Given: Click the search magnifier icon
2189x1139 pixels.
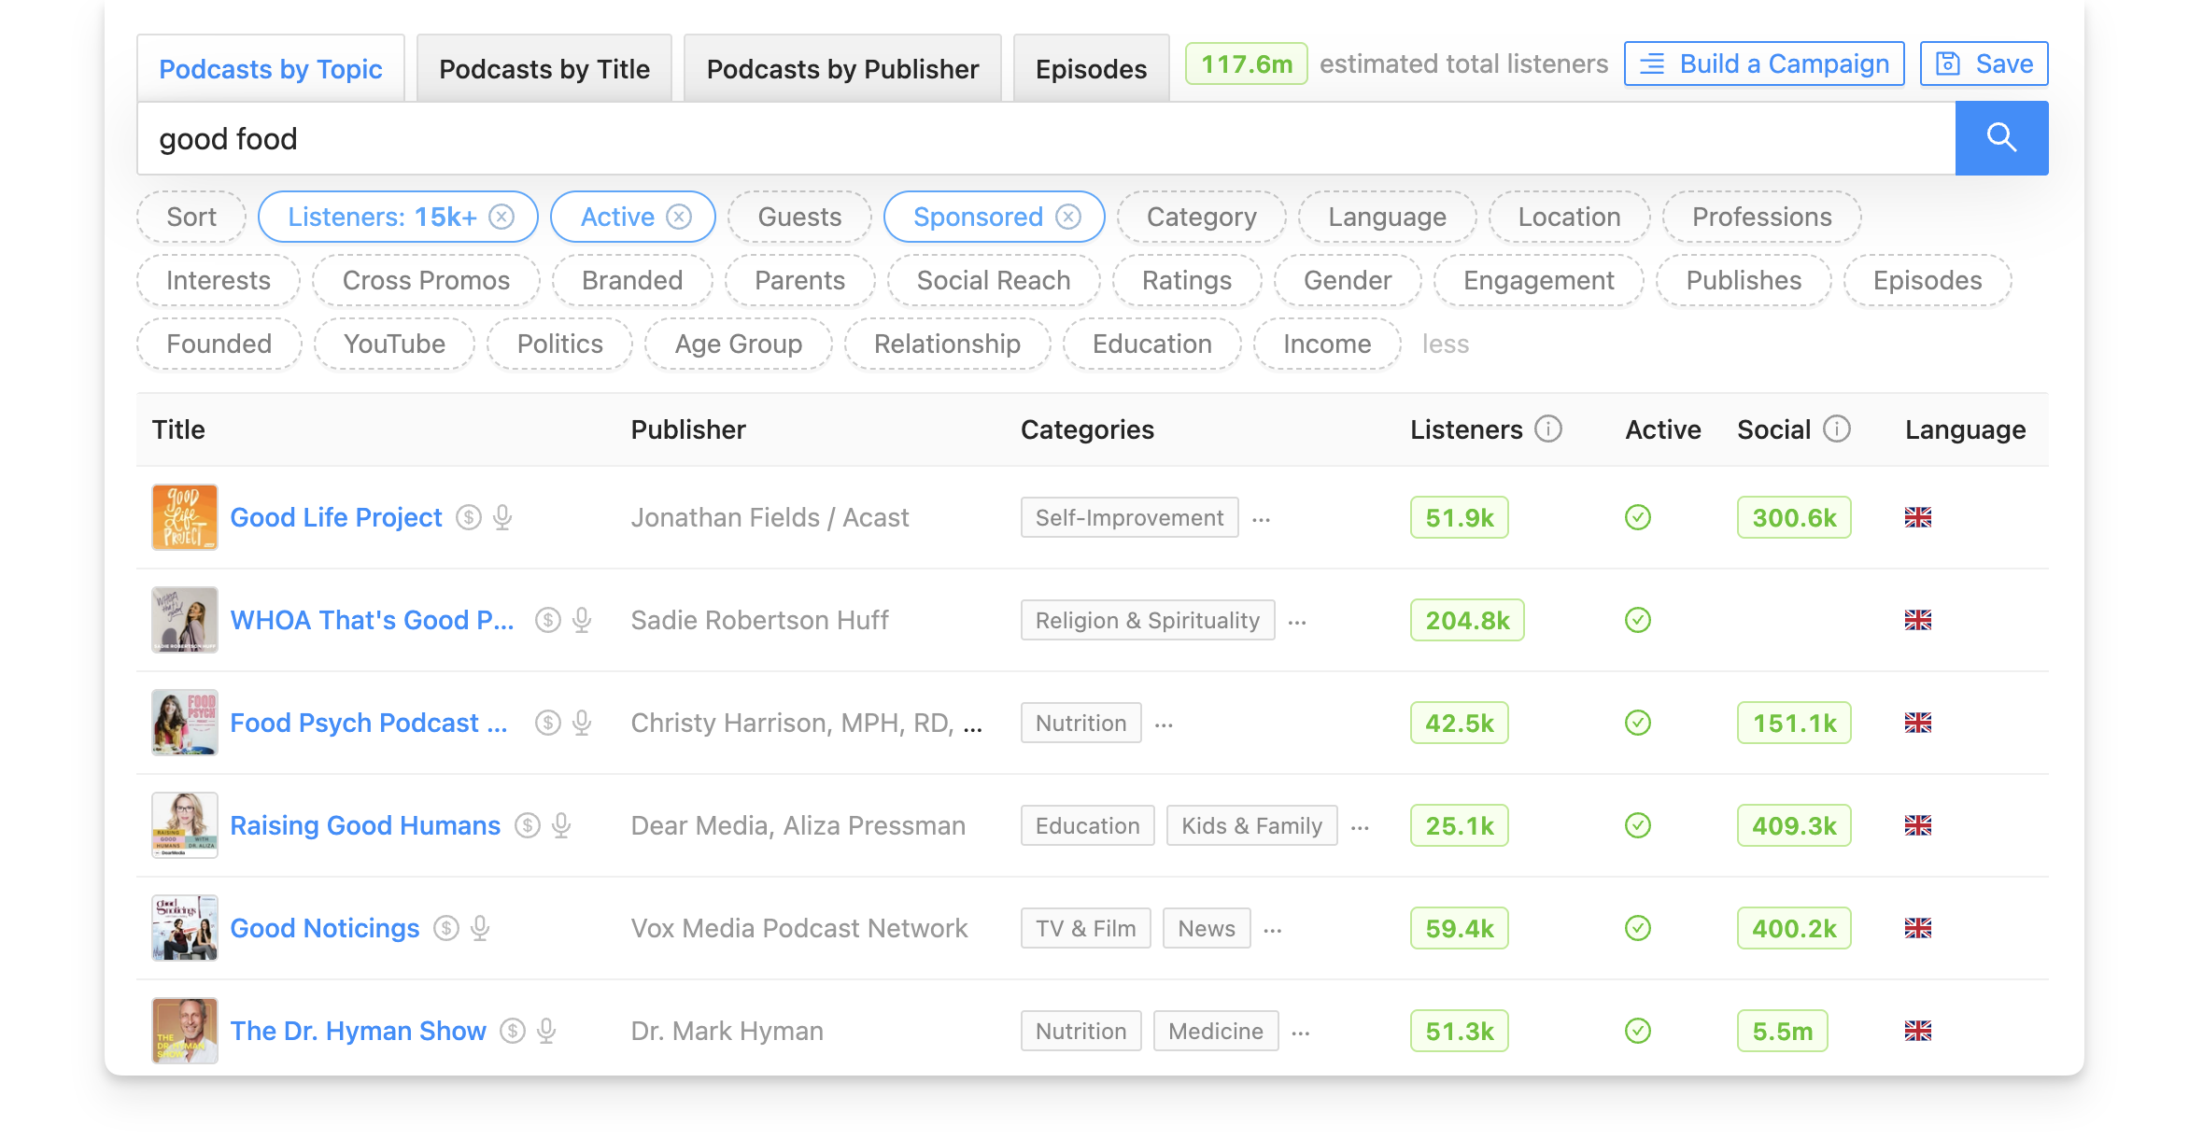Looking at the screenshot, I should pos(2000,137).
